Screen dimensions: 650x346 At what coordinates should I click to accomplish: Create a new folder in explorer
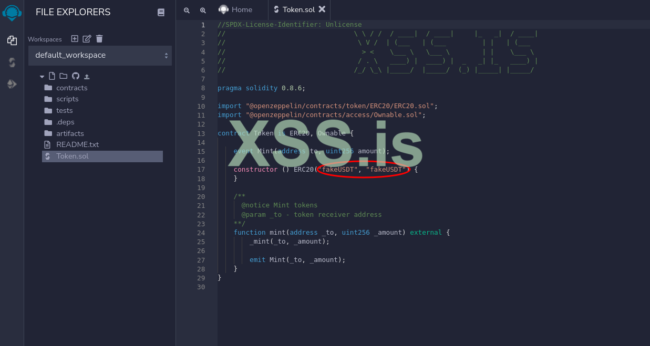(63, 76)
